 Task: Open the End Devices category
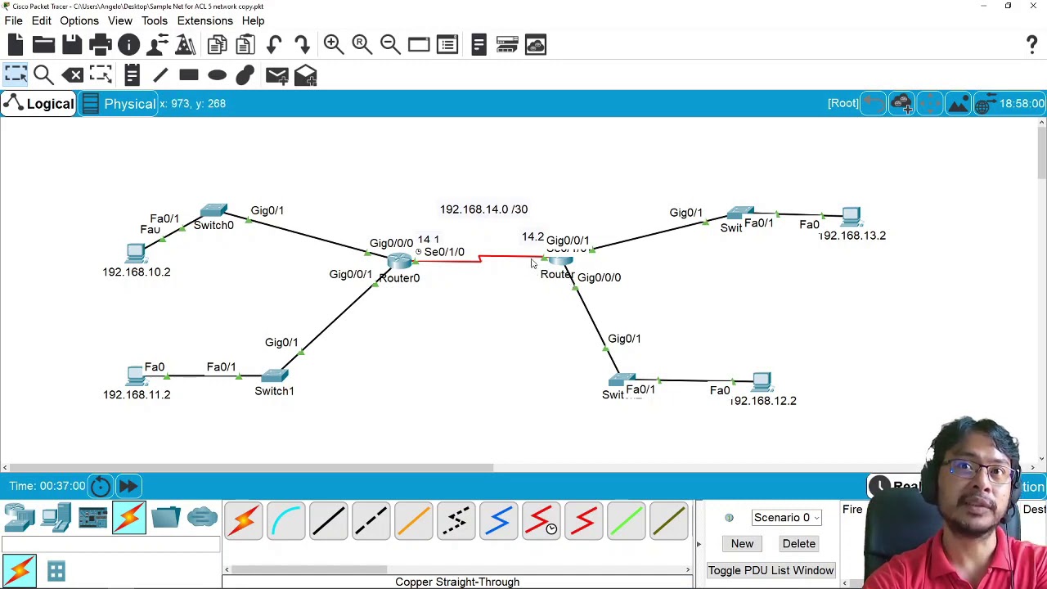(x=56, y=518)
